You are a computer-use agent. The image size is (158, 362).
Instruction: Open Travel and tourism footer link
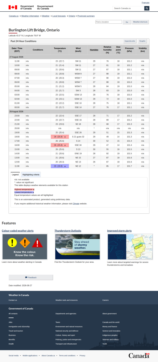tap(15, 331)
